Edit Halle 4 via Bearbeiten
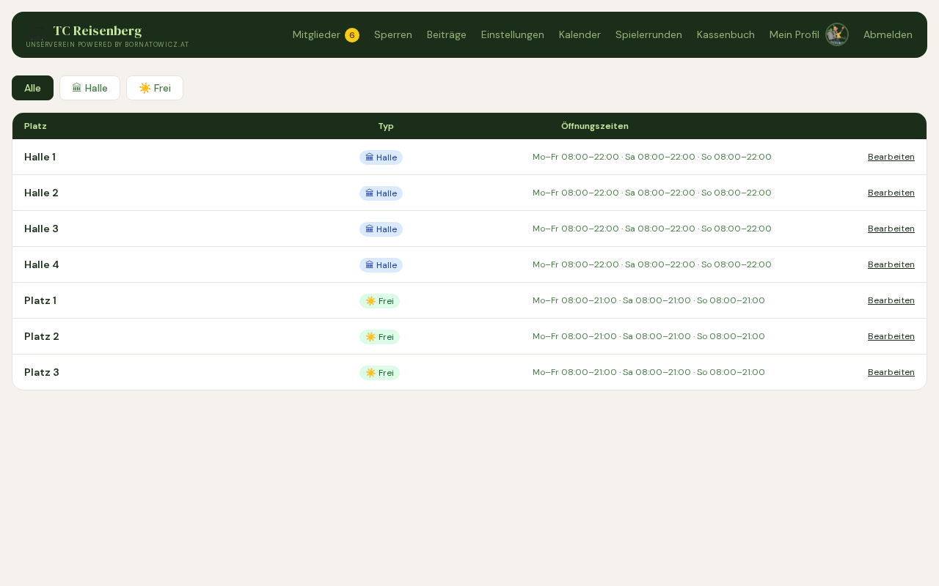Screen dimensions: 939x586 tap(891, 264)
